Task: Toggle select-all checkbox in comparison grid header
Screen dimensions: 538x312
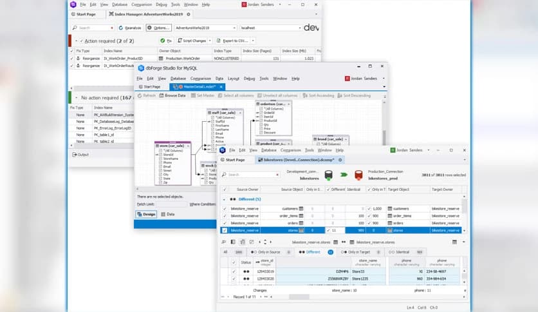Action: 225,190
